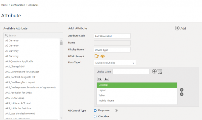Viewport: 202px width, 120px height.
Task: Move selected choice down
Action: [x=182, y=94]
